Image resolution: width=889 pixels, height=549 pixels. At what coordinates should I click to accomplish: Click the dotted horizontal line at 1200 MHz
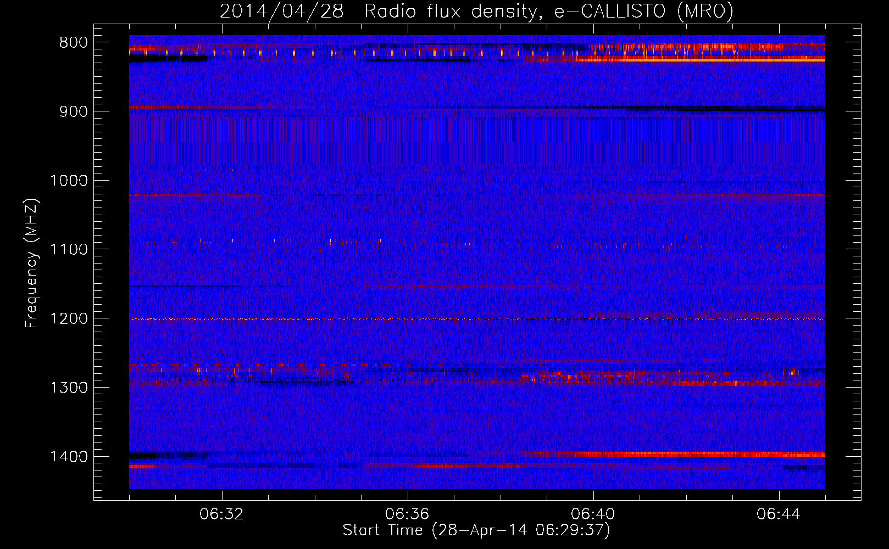pos(477,319)
